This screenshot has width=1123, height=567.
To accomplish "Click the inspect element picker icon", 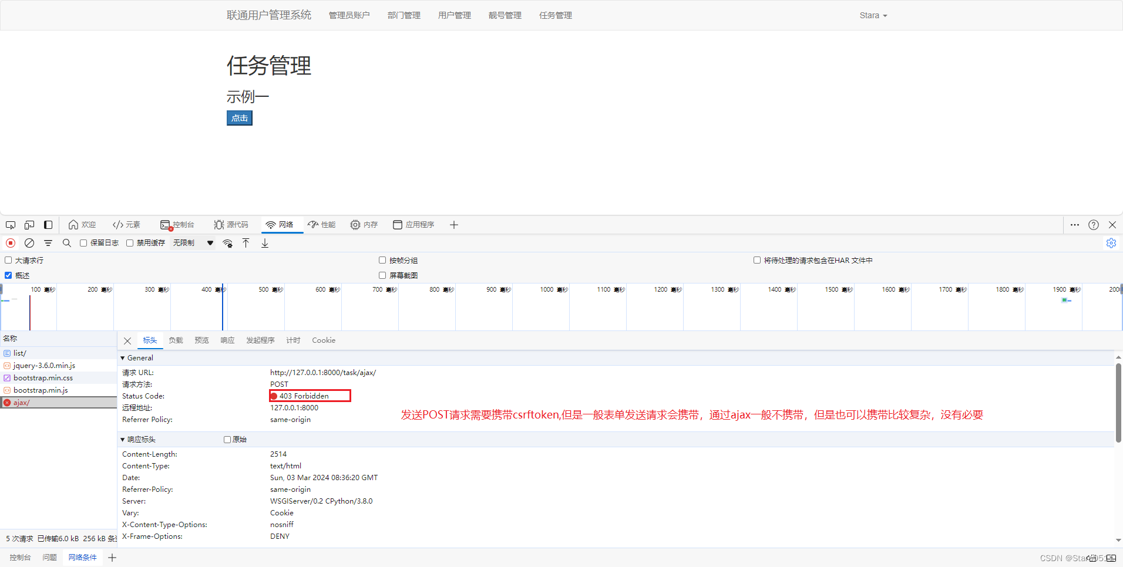I will click(x=11, y=225).
